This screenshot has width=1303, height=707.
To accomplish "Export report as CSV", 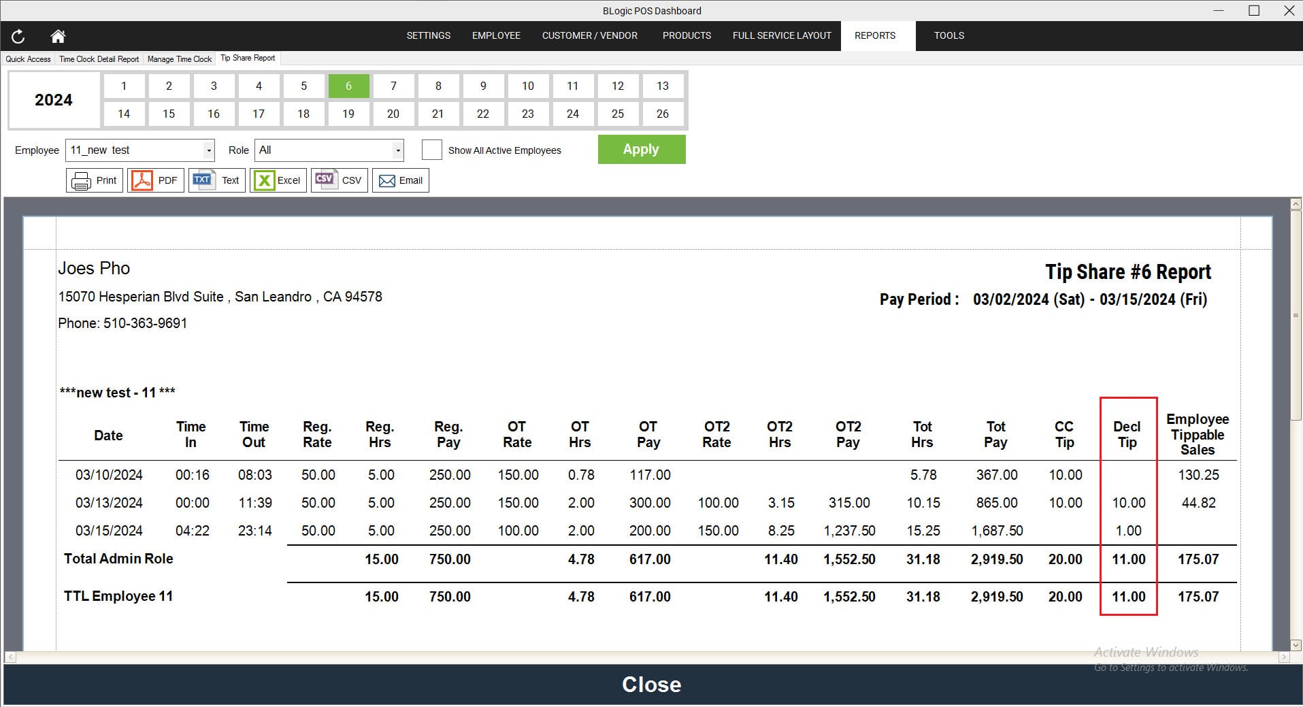I will [x=339, y=180].
